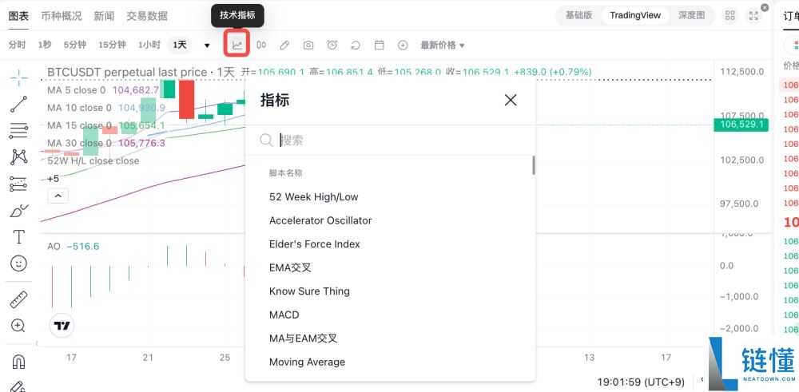This screenshot has width=799, height=392.
Task: Open the emoji smiley icon tool
Action: (19, 263)
